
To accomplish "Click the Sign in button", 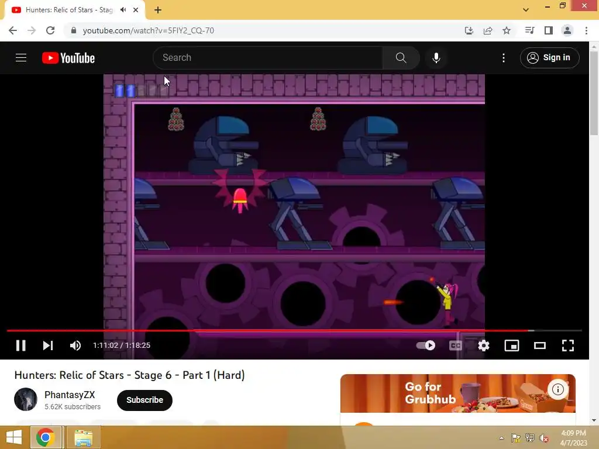I will [550, 58].
